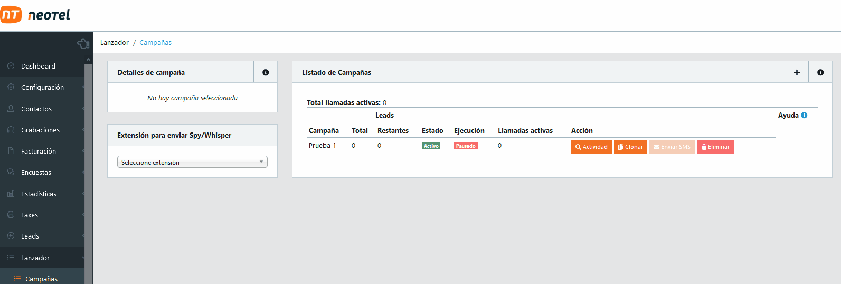Click the Ayuda help info icon
Viewport: 841px width, 284px height.
click(x=804, y=115)
